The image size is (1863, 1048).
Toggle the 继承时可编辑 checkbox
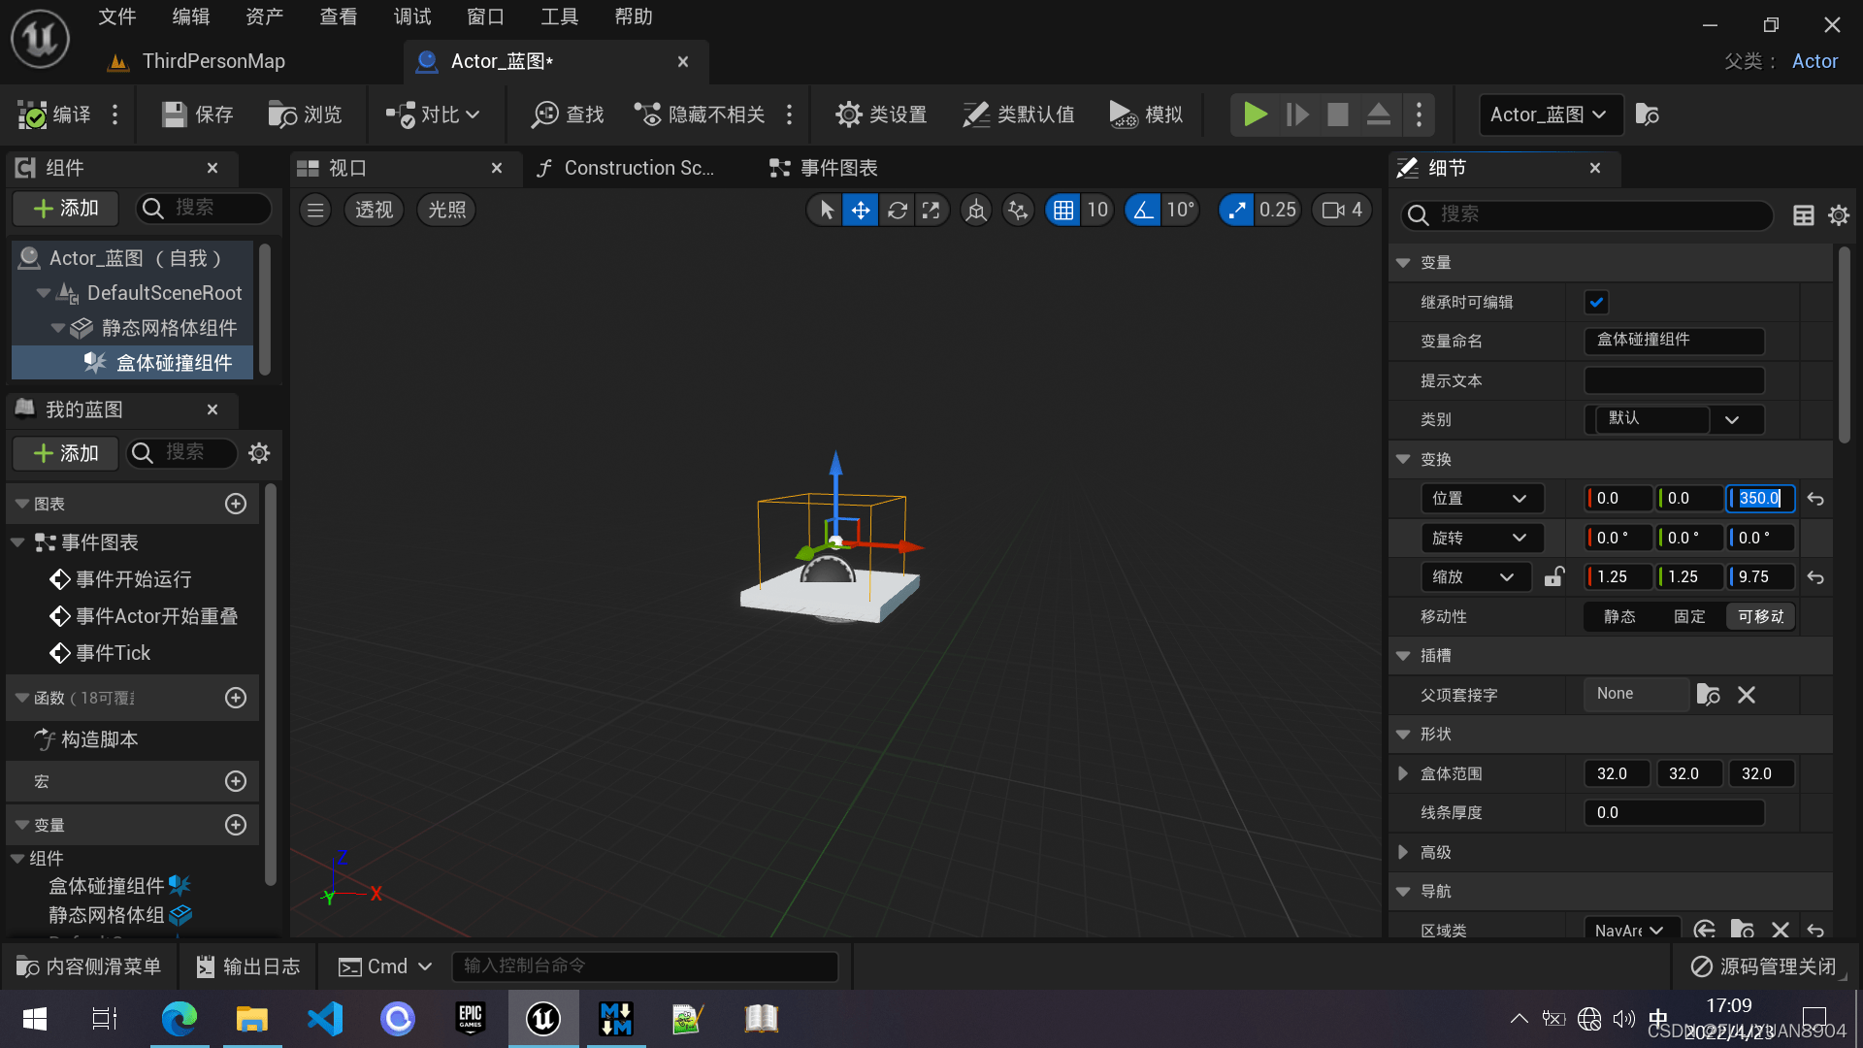(1596, 302)
